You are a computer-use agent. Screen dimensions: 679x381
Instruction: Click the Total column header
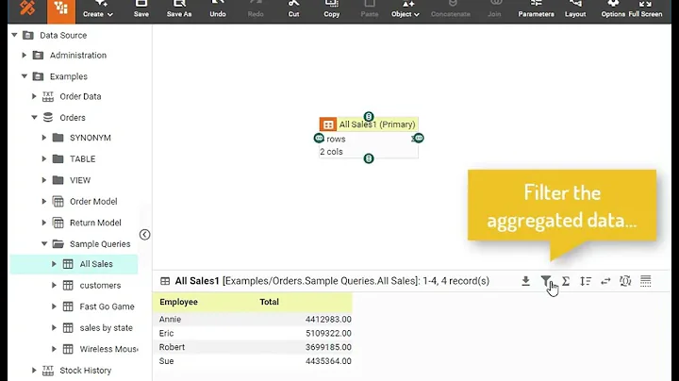point(269,302)
